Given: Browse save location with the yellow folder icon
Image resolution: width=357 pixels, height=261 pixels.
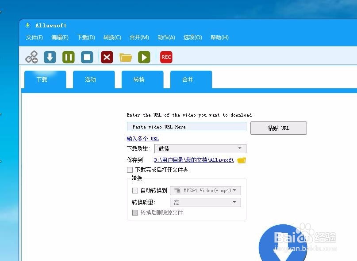Looking at the screenshot, I should click(242, 160).
